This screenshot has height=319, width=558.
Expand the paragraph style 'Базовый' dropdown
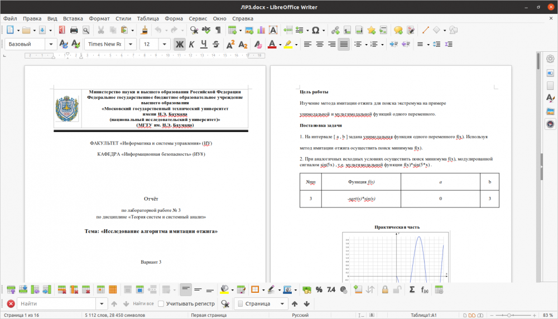[x=51, y=44]
